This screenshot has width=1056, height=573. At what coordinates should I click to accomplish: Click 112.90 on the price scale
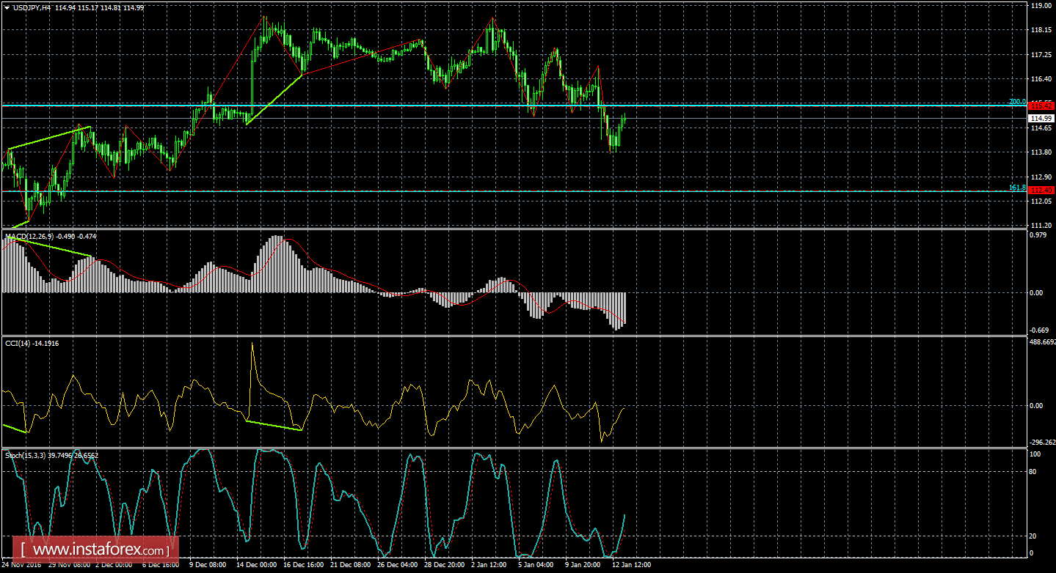1041,177
